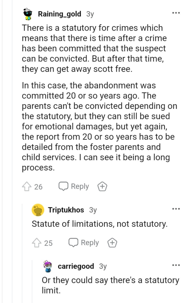Visit Raining_gold's profile via their username
Image resolution: width=191 pixels, height=303 pixels.
click(60, 14)
